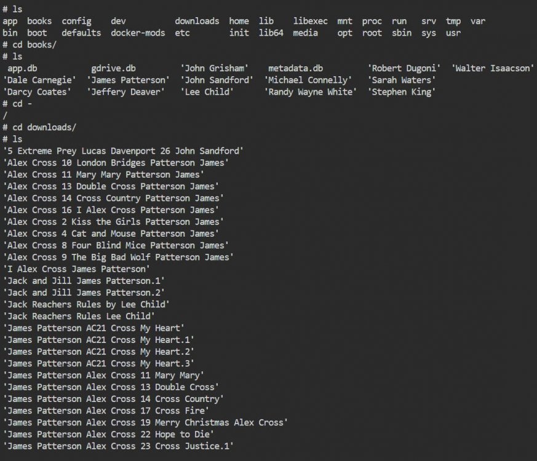Click the 'Stephen King' author folder

pyautogui.click(x=402, y=92)
